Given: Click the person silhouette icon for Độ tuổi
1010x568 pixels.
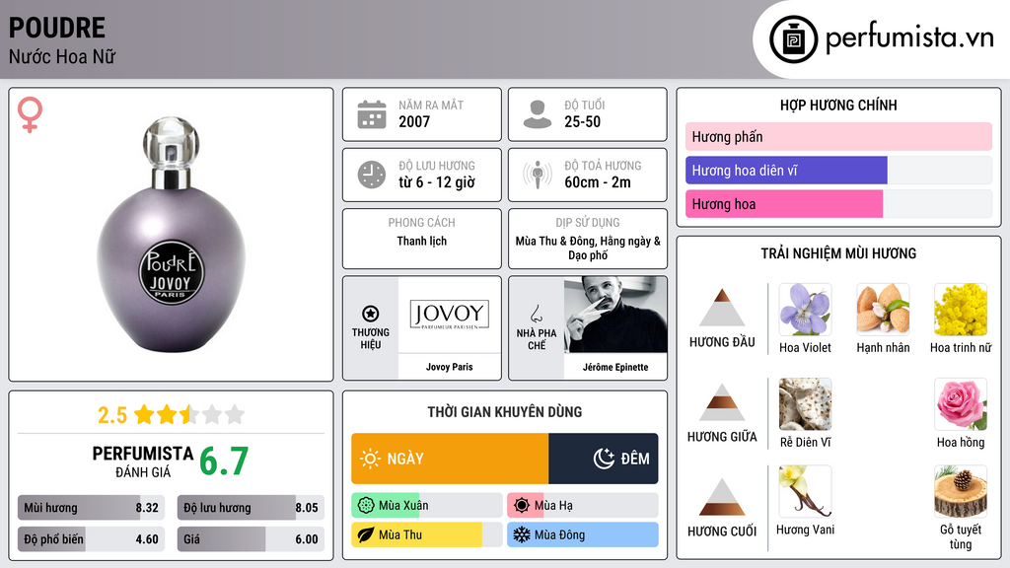Looking at the screenshot, I should coord(538,114).
